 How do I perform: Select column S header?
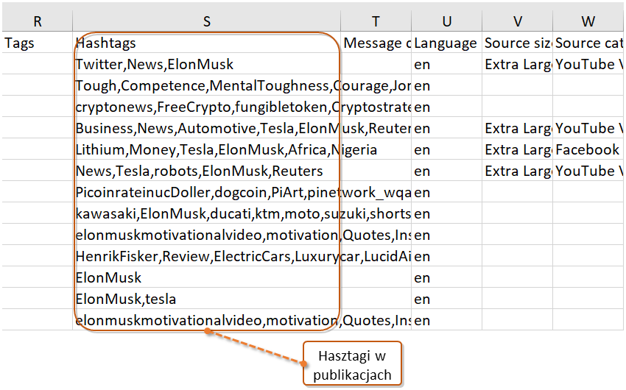(x=206, y=21)
